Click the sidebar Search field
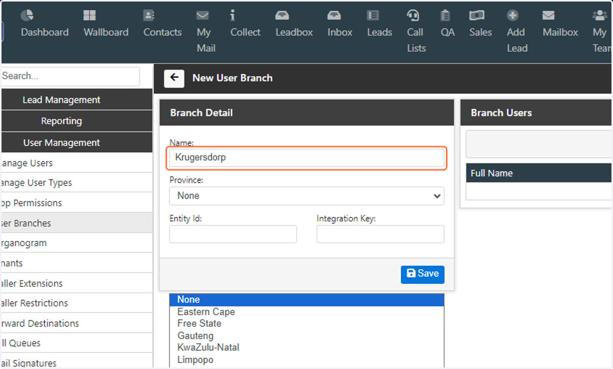Viewport: 613px width, 369px height. pos(70,76)
